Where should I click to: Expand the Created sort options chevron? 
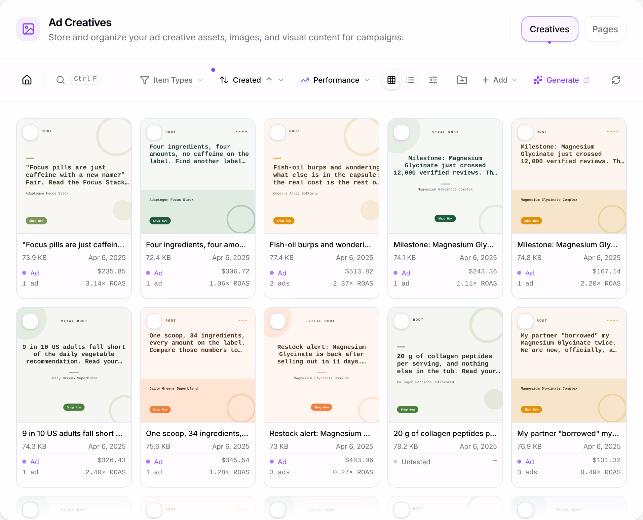tap(281, 80)
